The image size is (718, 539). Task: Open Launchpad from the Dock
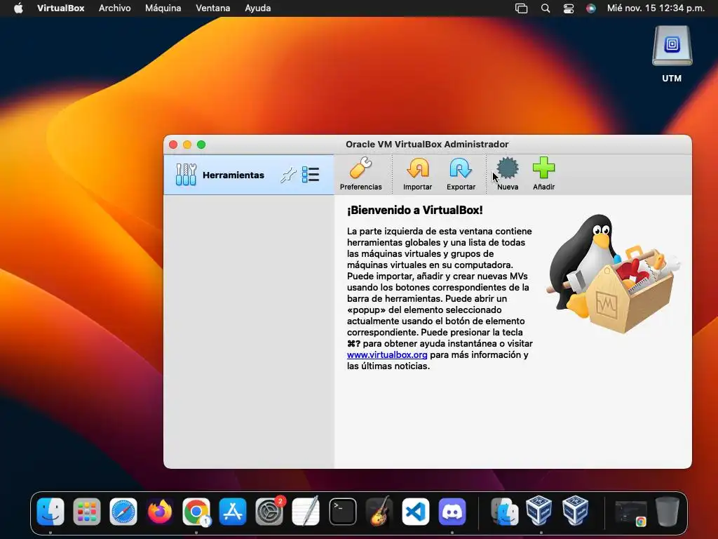tap(87, 512)
